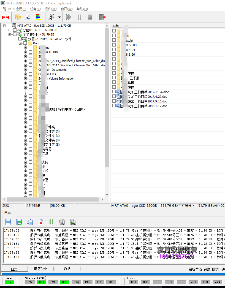Click the drive information report icon

coord(28,17)
